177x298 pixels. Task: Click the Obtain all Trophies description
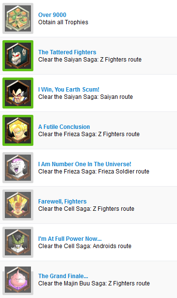(63, 22)
